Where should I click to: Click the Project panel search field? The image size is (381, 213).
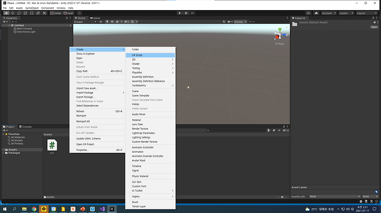point(236,131)
